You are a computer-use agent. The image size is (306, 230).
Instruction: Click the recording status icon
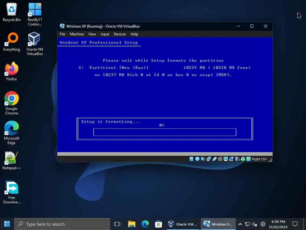click(232, 159)
